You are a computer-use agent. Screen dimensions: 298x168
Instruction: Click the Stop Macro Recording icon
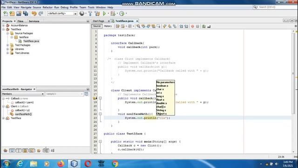pyautogui.click(x=197, y=26)
